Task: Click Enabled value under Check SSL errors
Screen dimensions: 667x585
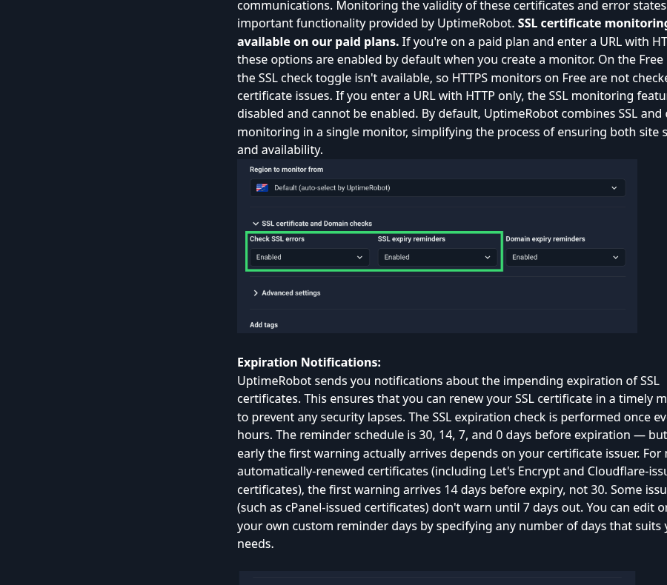Action: [x=269, y=257]
